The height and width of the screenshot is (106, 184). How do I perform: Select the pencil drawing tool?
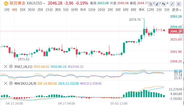(157, 4)
